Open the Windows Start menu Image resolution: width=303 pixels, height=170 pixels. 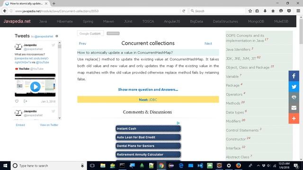point(5,166)
